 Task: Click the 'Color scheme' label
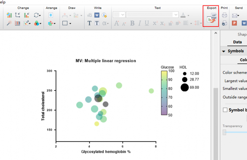coord(235,72)
